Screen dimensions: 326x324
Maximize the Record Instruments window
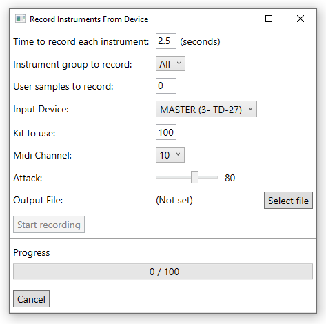(x=269, y=19)
